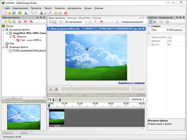Click the Undo arrow icon
The width and height of the screenshot is (187, 140).
click(x=31, y=13)
